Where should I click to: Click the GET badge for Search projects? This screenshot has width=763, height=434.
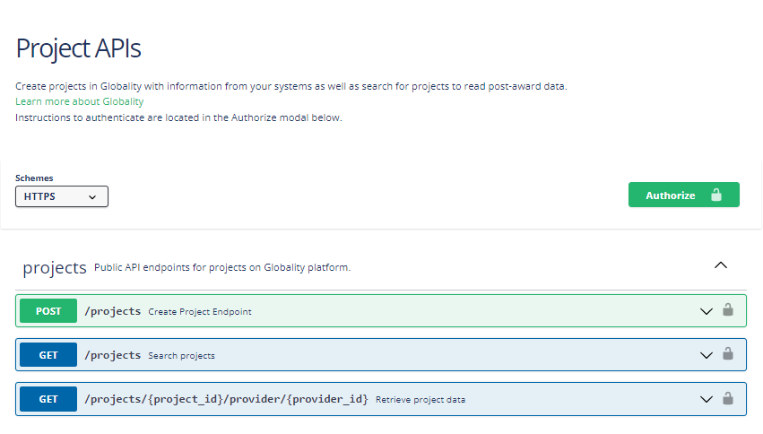click(48, 355)
